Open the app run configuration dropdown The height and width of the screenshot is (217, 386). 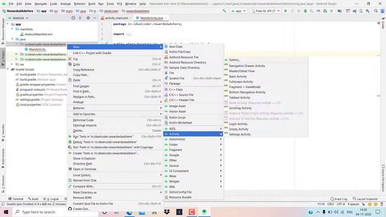238,11
